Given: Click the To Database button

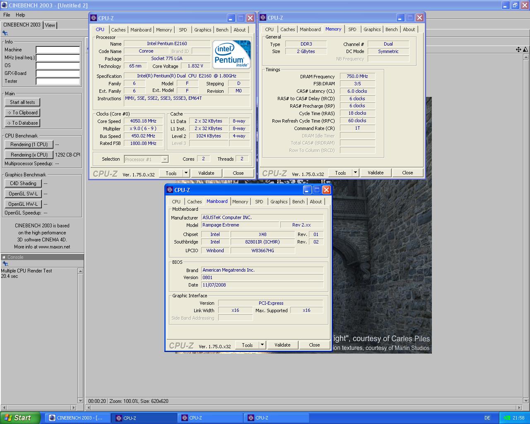Looking at the screenshot, I should (x=22, y=123).
